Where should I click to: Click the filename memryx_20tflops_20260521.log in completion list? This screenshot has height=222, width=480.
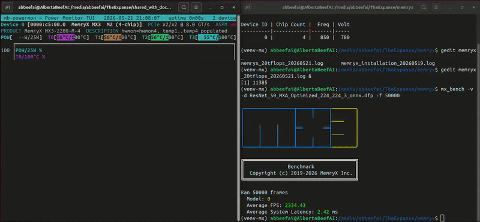[282, 63]
